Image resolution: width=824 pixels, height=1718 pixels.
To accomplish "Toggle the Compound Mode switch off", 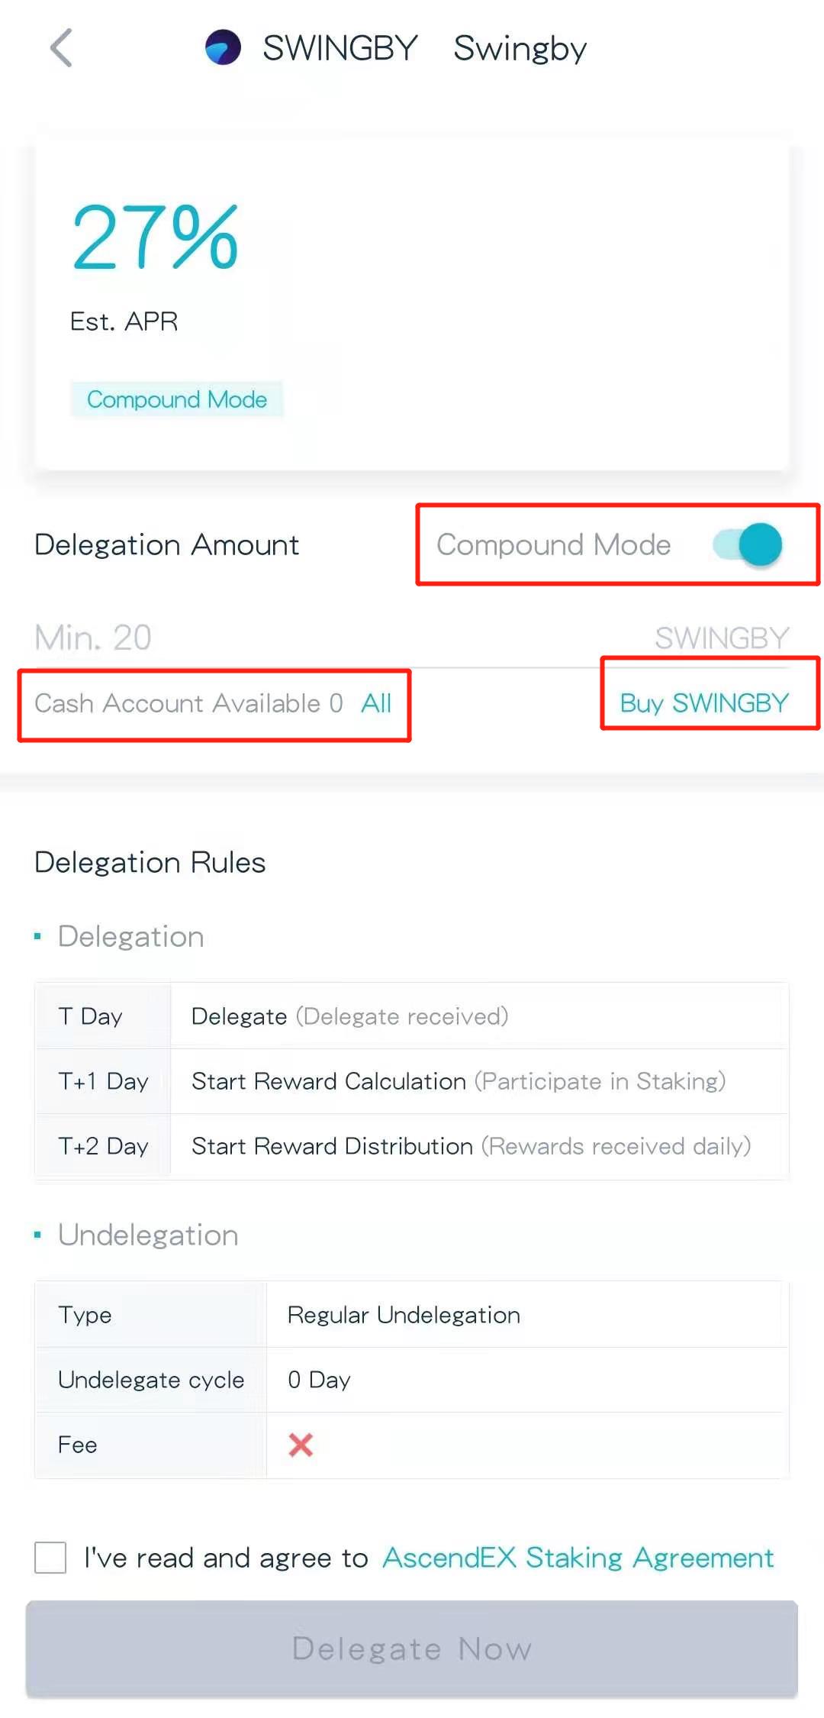I will pyautogui.click(x=748, y=544).
